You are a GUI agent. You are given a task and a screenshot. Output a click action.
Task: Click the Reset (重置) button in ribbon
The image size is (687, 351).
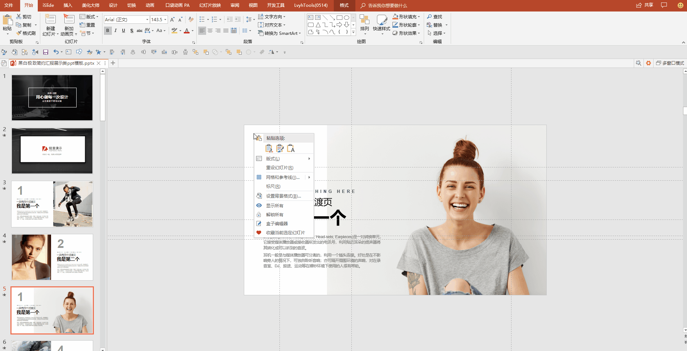(x=87, y=25)
